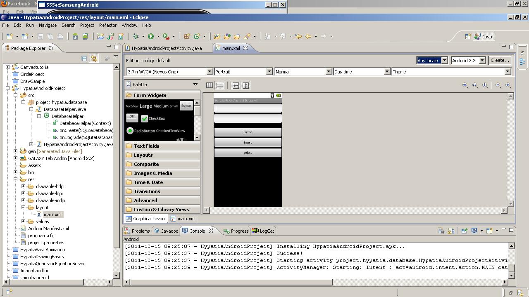The height and width of the screenshot is (297, 529).
Task: Click the Print icon in the toolbar
Action: click(x=60, y=37)
